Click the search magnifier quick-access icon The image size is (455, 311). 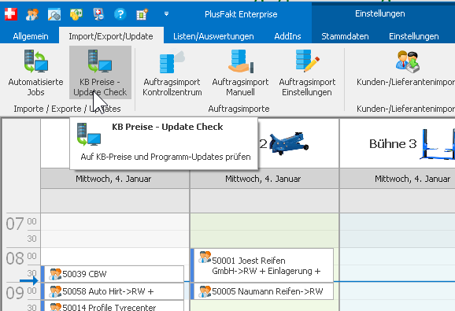click(x=54, y=14)
